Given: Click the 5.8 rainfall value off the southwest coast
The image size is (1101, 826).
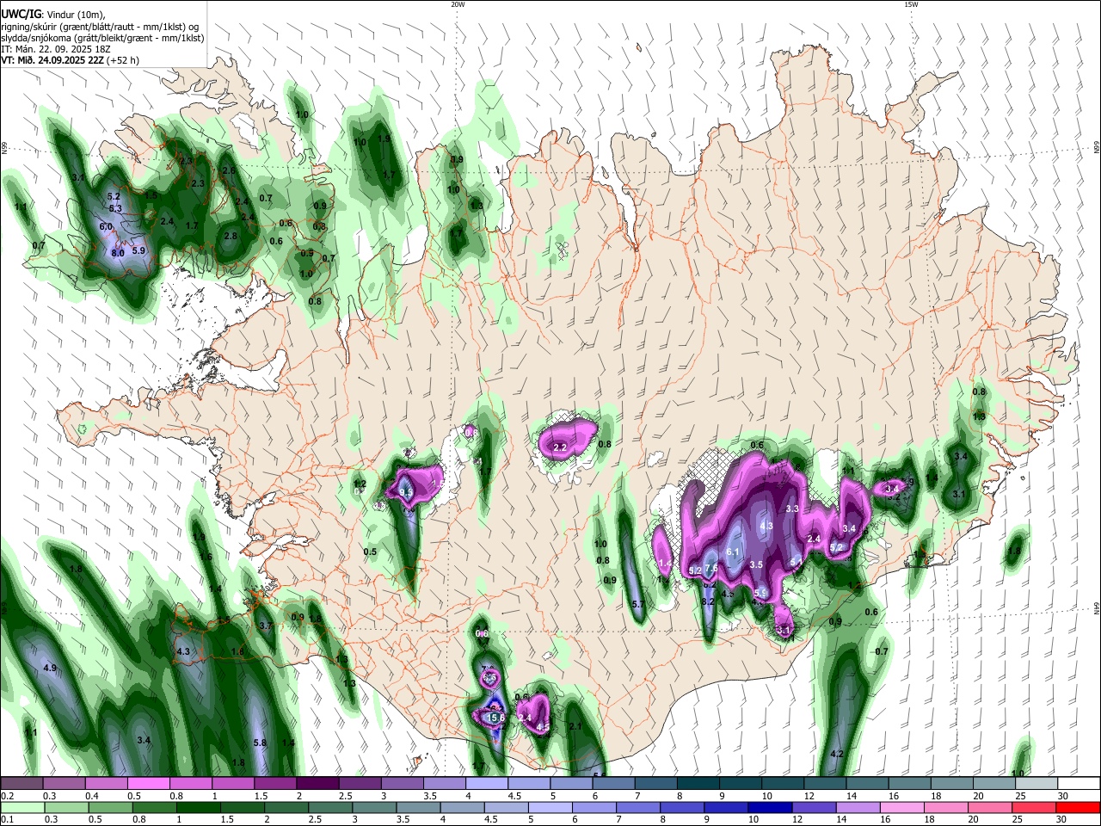Looking at the screenshot, I should pos(260,743).
